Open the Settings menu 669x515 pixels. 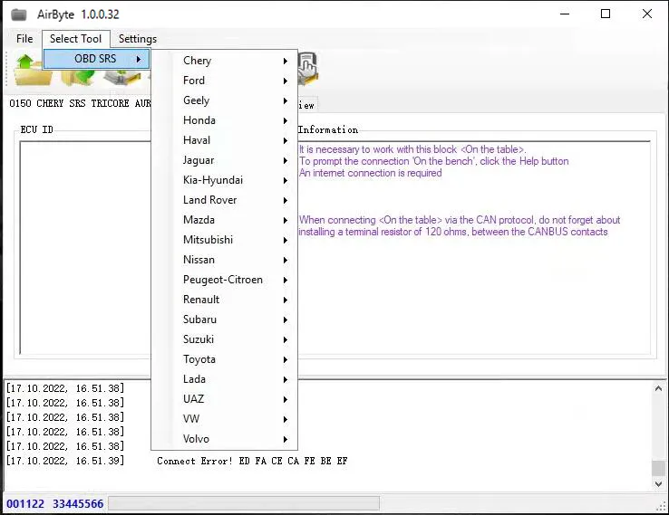coord(138,39)
